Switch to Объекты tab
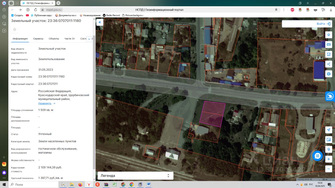335x188 pixels. (x=54, y=39)
